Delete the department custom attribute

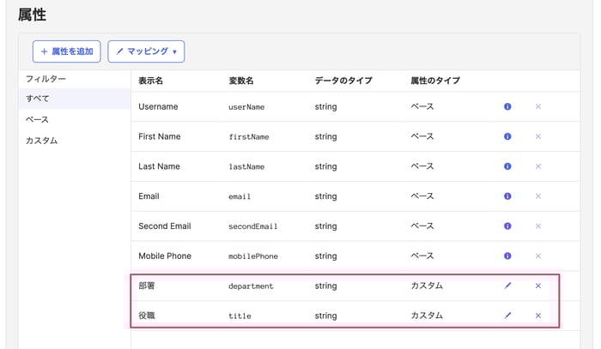click(x=538, y=286)
